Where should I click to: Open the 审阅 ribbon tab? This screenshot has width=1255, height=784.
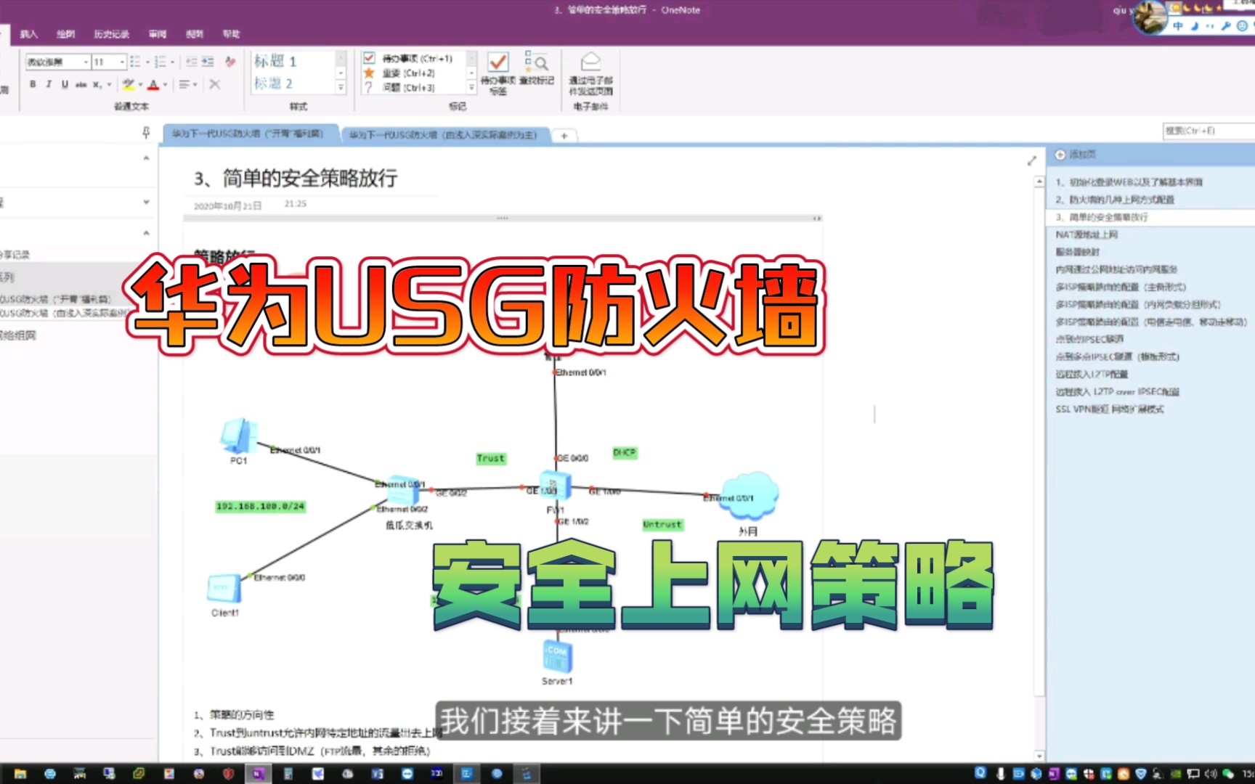click(158, 34)
